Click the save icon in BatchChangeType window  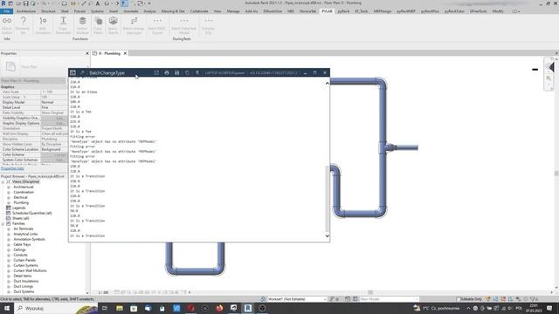click(176, 72)
